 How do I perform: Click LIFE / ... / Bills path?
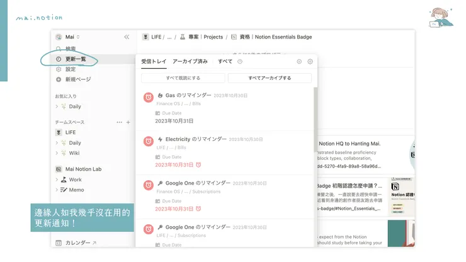171,147
